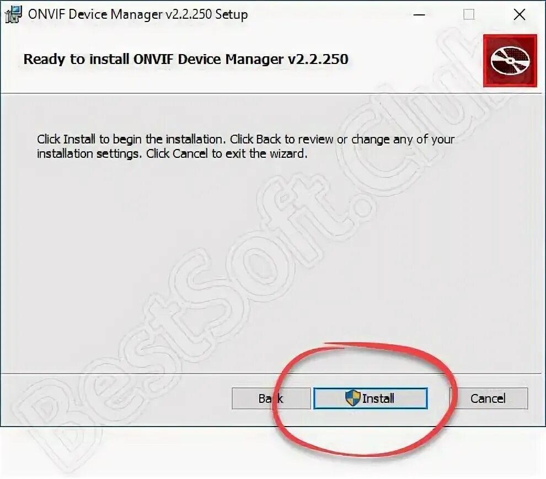Image resolution: width=546 pixels, height=479 pixels.
Task: Click the setup installer icon in title bar
Action: (x=13, y=15)
